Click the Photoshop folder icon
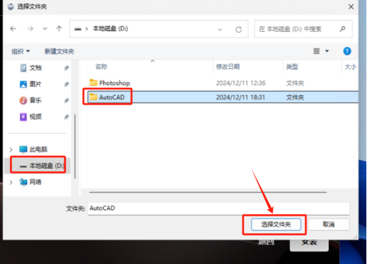The image size is (367, 264). click(93, 83)
